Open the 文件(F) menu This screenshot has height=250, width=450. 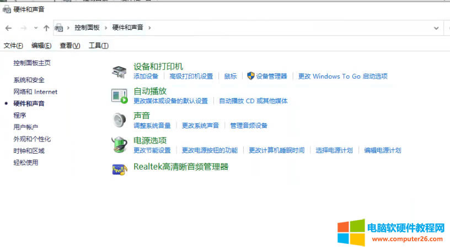13,46
